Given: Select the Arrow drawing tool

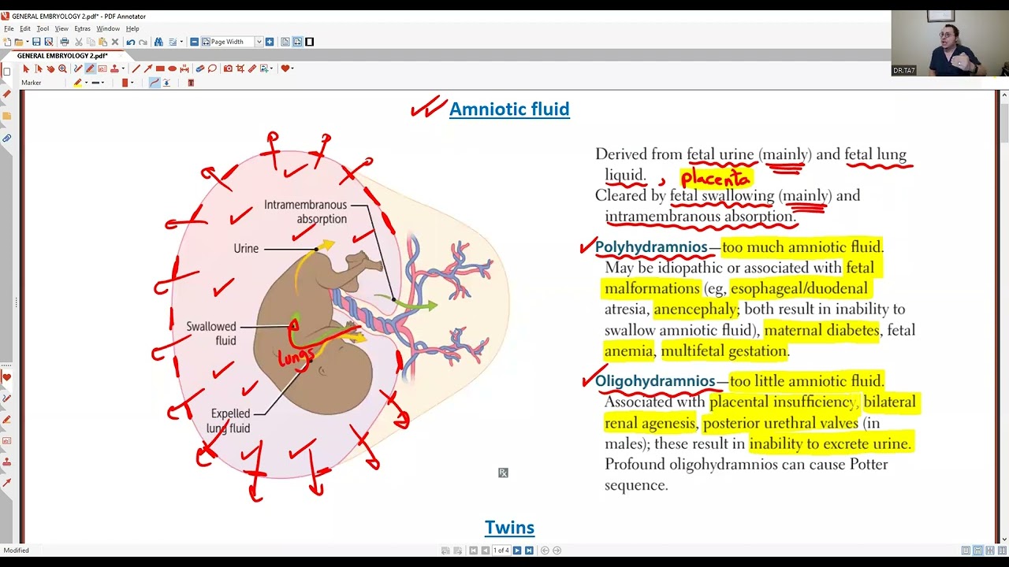Looking at the screenshot, I should point(148,69).
